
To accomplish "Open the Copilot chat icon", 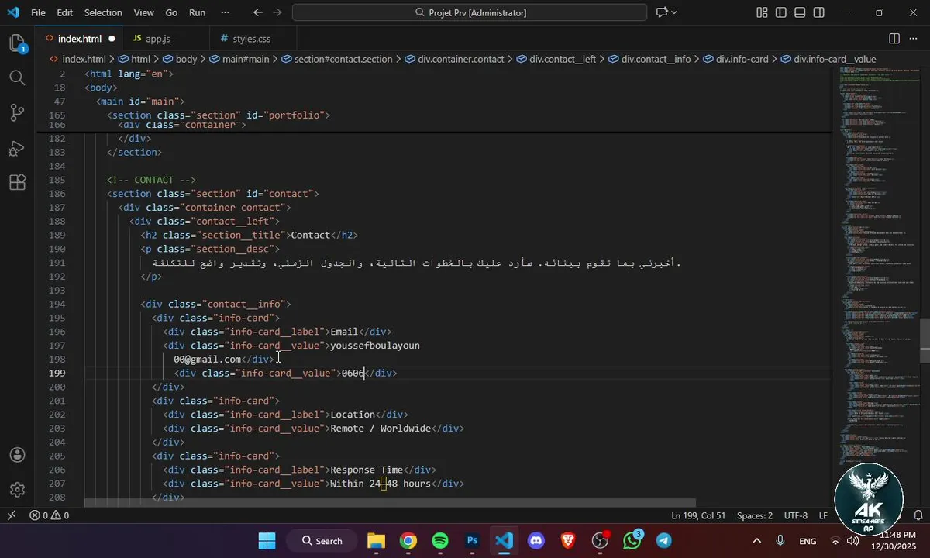I will (662, 12).
